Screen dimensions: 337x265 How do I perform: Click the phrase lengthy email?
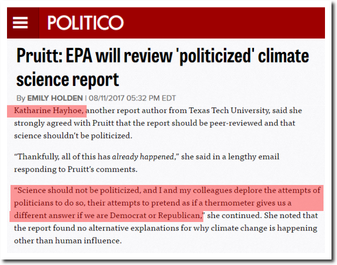tap(253, 157)
